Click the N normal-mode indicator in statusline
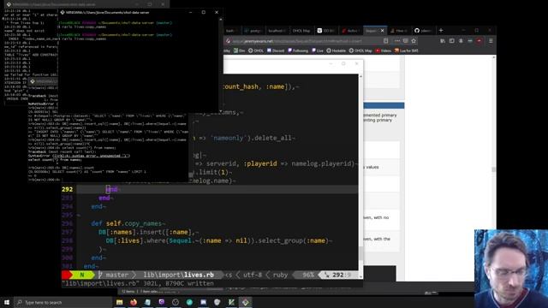 82,275
